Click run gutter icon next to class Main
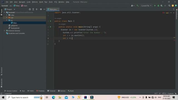Viewport: 178px width, 100px height. (x=51, y=21)
